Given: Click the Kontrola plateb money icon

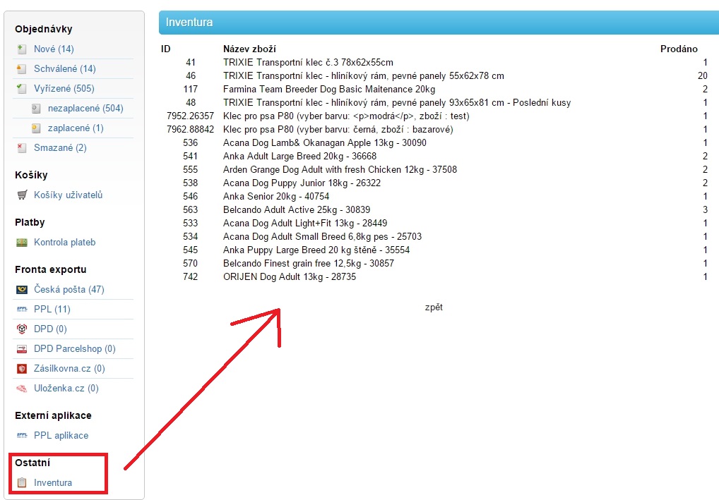Looking at the screenshot, I should coord(22,242).
